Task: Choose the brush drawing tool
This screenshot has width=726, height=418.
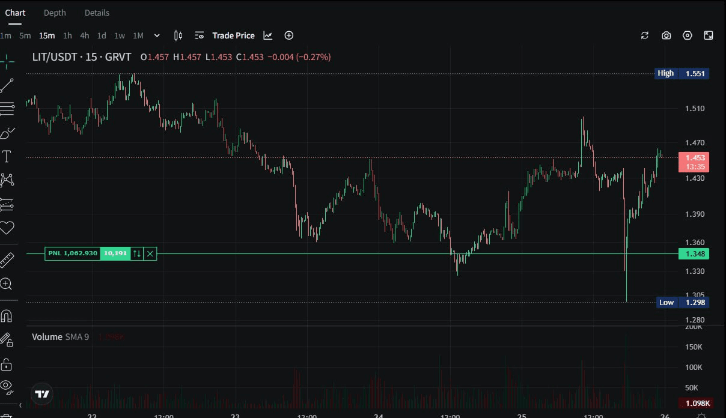Action: [7, 133]
